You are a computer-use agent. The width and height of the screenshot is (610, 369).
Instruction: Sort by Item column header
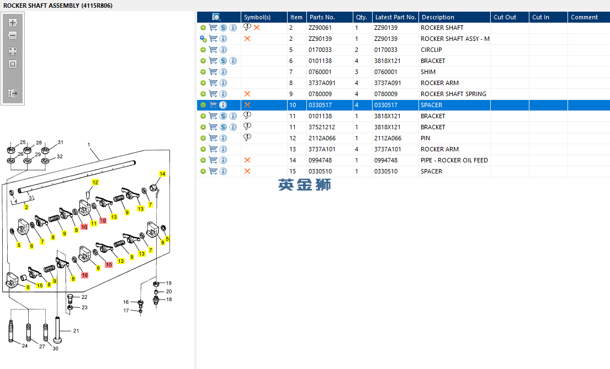point(297,17)
